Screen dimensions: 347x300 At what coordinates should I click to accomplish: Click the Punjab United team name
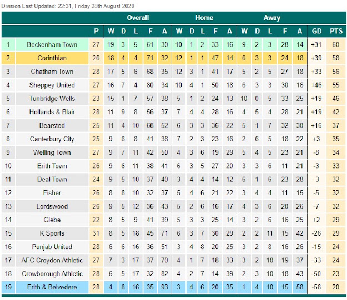[52, 247]
